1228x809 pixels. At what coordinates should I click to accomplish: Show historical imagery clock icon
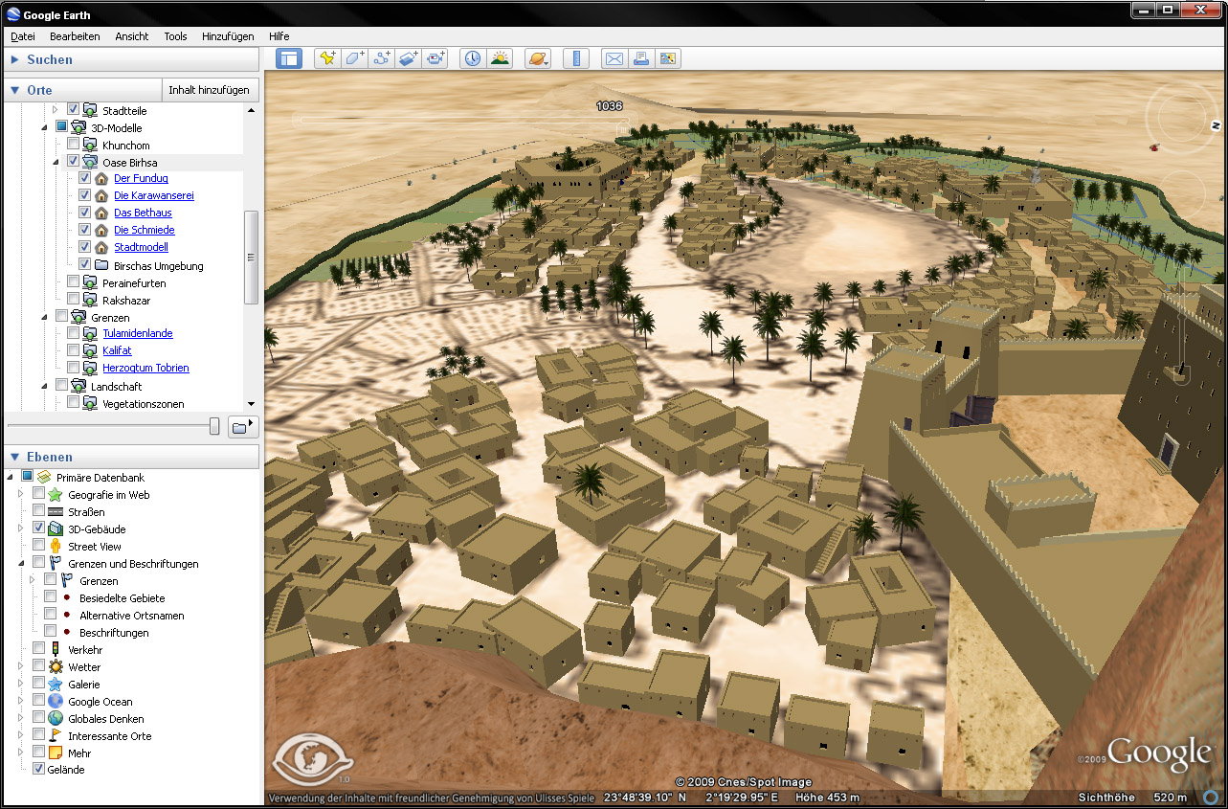[473, 58]
